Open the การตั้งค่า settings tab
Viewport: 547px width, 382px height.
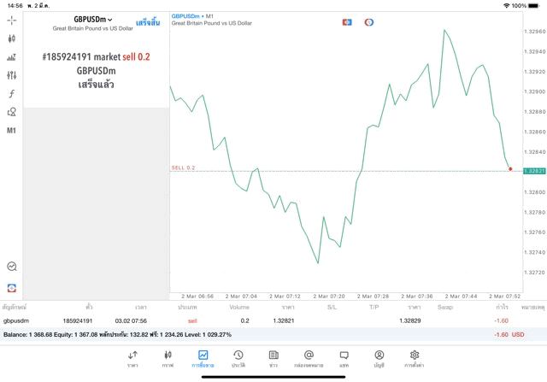[414, 358]
